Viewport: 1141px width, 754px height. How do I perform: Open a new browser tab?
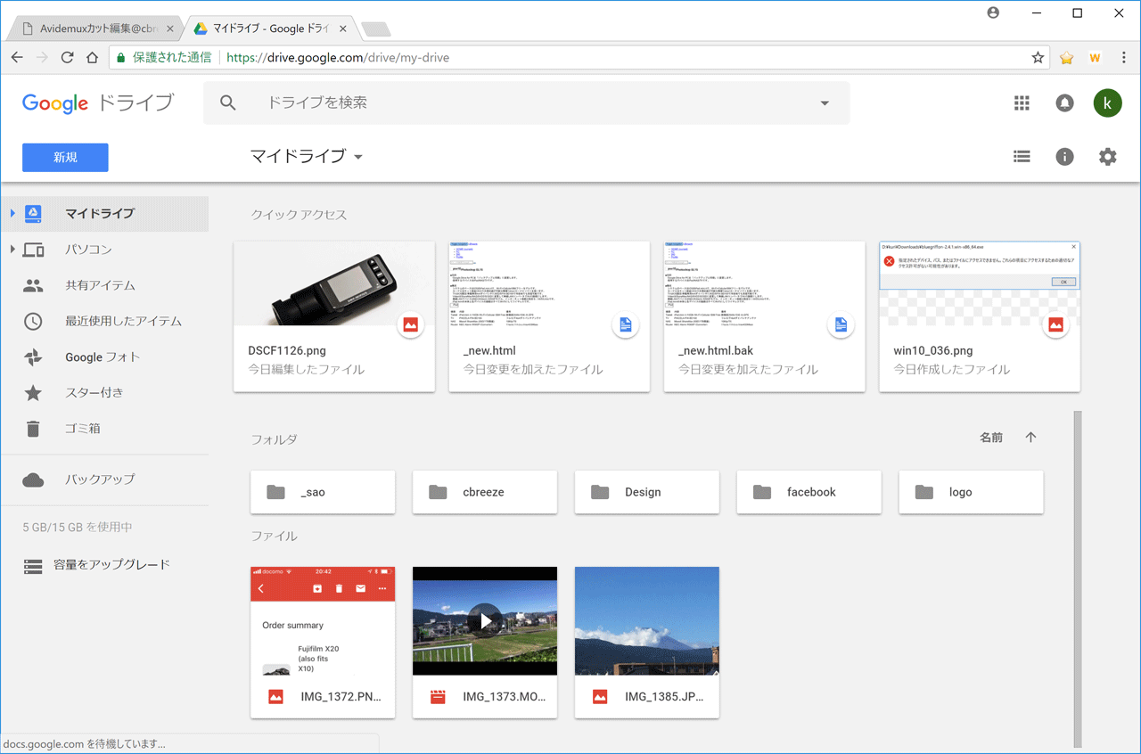click(376, 29)
